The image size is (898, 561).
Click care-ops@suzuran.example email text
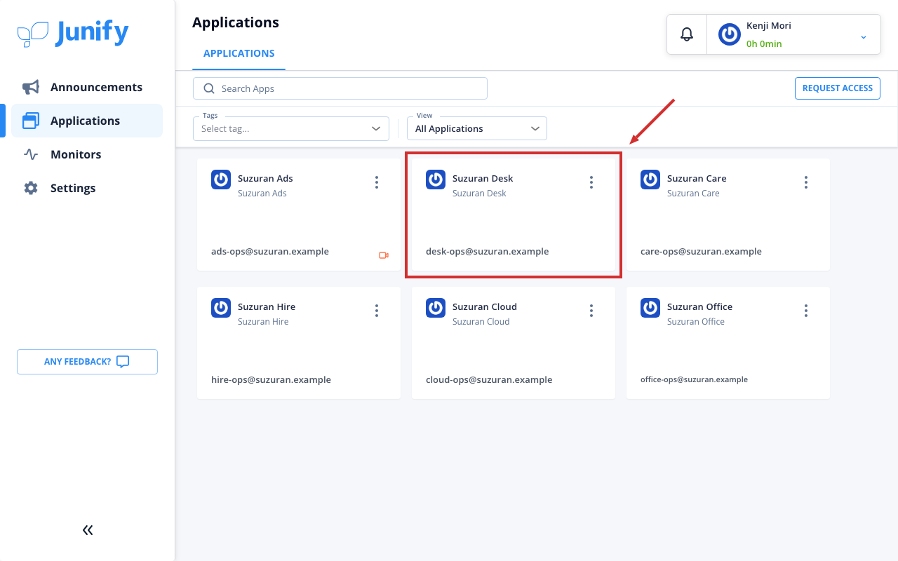pos(701,251)
